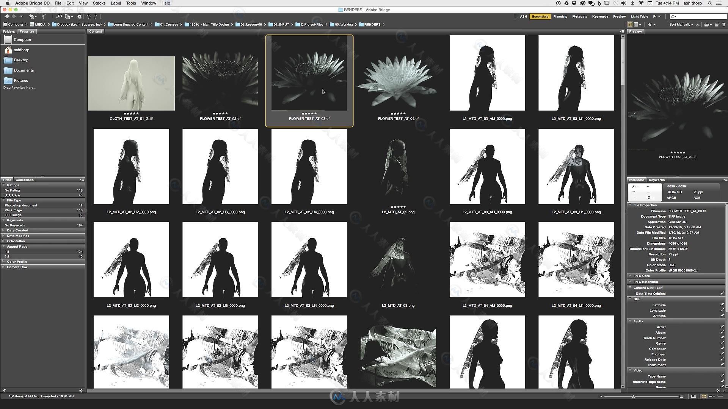
Task: Rotate 90 degrees counterclockwise icon
Action: point(88,16)
